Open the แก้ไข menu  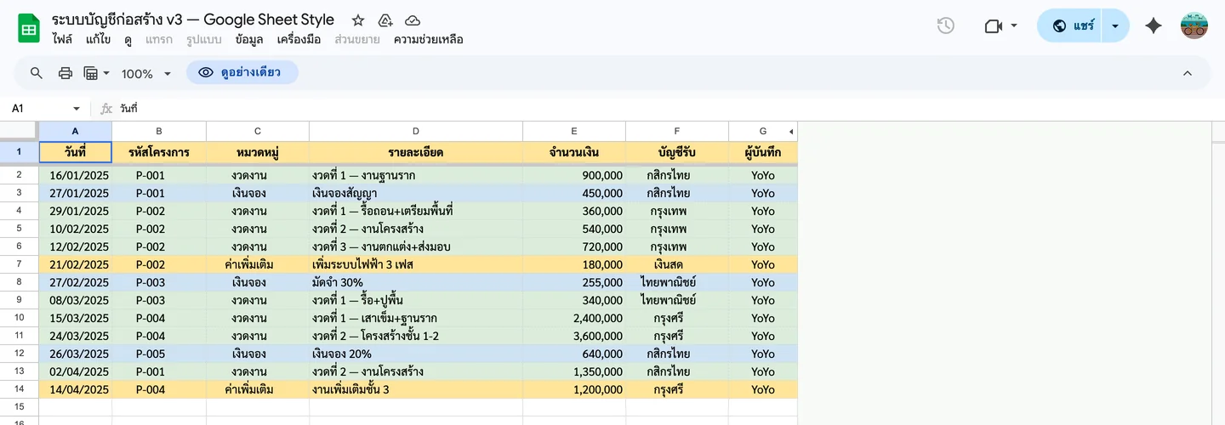click(x=98, y=39)
